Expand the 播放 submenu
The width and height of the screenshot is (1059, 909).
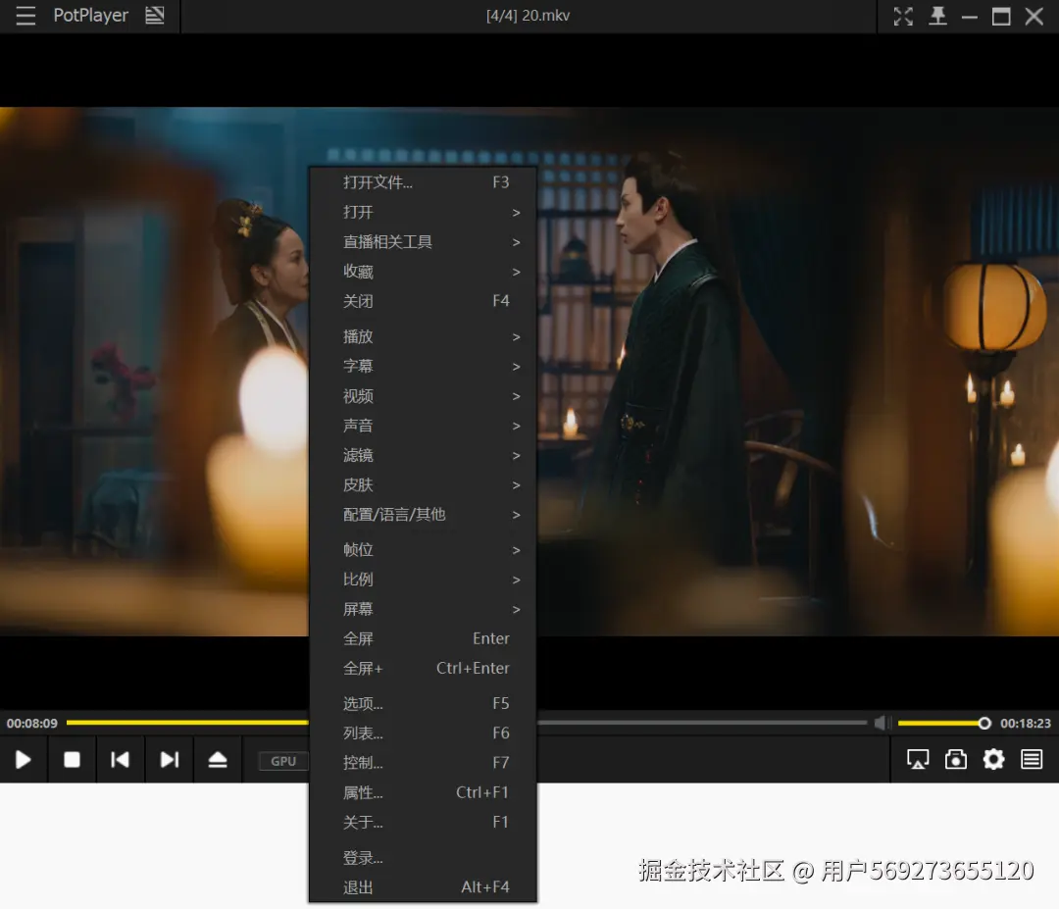[424, 336]
